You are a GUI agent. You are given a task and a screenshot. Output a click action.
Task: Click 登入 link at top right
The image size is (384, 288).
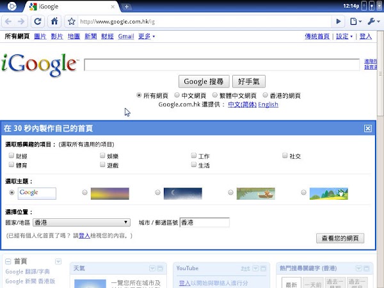pyautogui.click(x=365, y=36)
